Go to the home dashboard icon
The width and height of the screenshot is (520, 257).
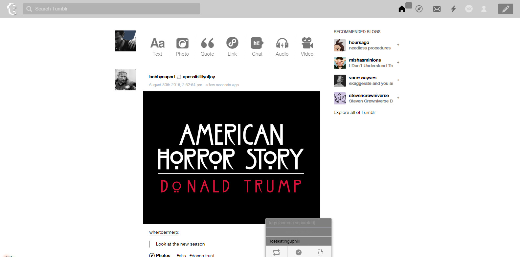pos(402,9)
